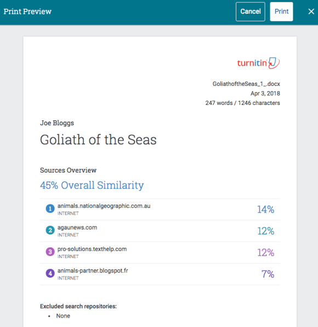Viewport: 318px width, 327px height.
Task: Select source number 4 badge
Action: coord(50,273)
